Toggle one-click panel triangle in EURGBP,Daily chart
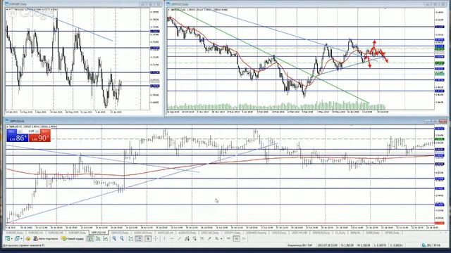This screenshot has height=253, width=451. [7, 9]
